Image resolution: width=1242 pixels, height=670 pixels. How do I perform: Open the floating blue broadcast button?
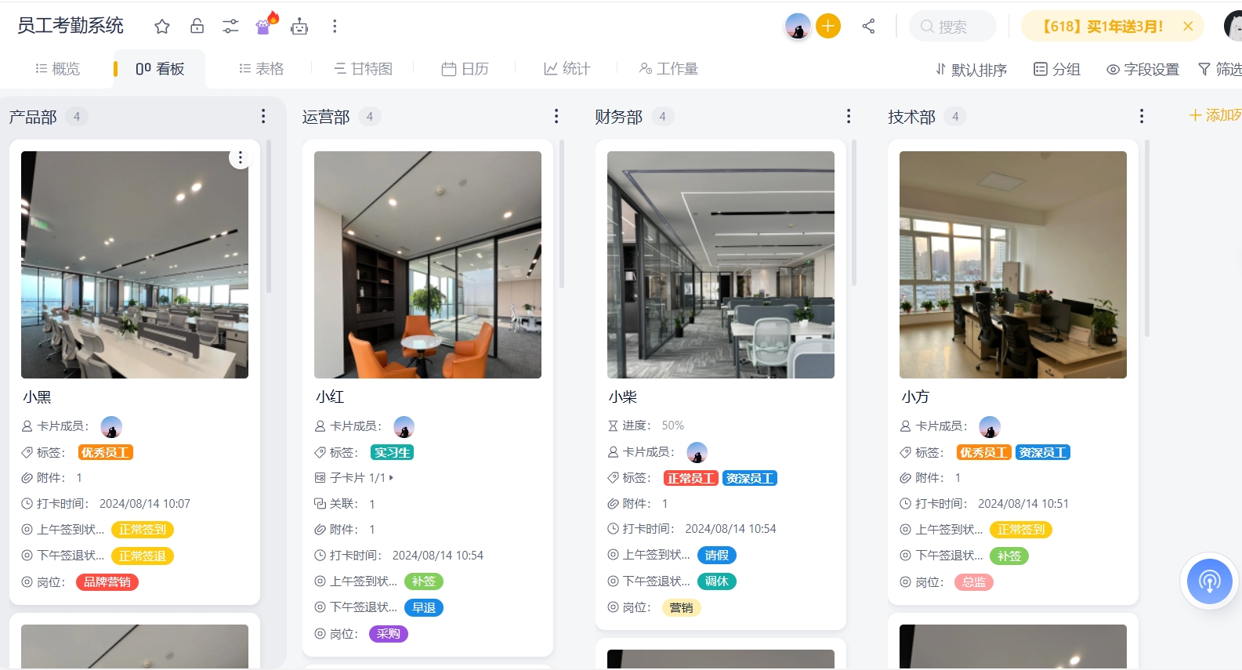(1209, 581)
